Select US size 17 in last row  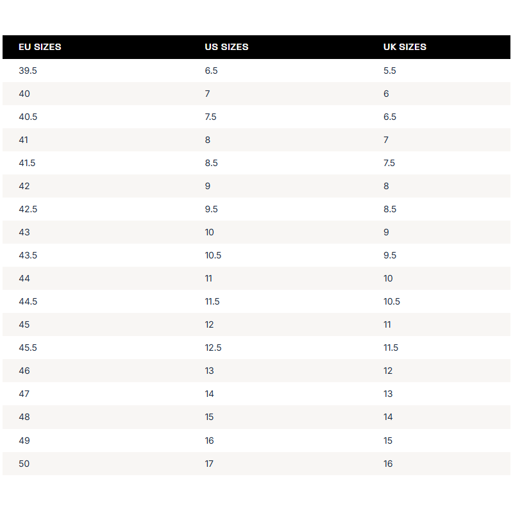pyautogui.click(x=209, y=464)
